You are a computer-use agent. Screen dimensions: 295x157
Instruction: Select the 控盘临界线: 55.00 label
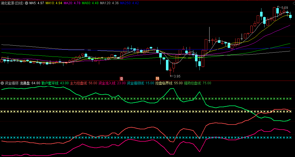click(169, 83)
